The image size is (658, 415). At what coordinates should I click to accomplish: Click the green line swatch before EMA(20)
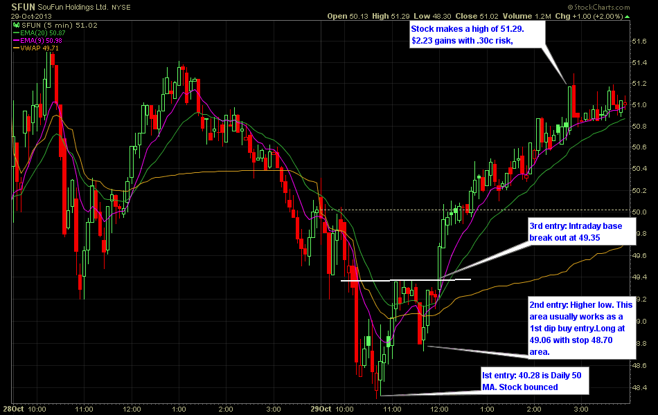(17, 33)
